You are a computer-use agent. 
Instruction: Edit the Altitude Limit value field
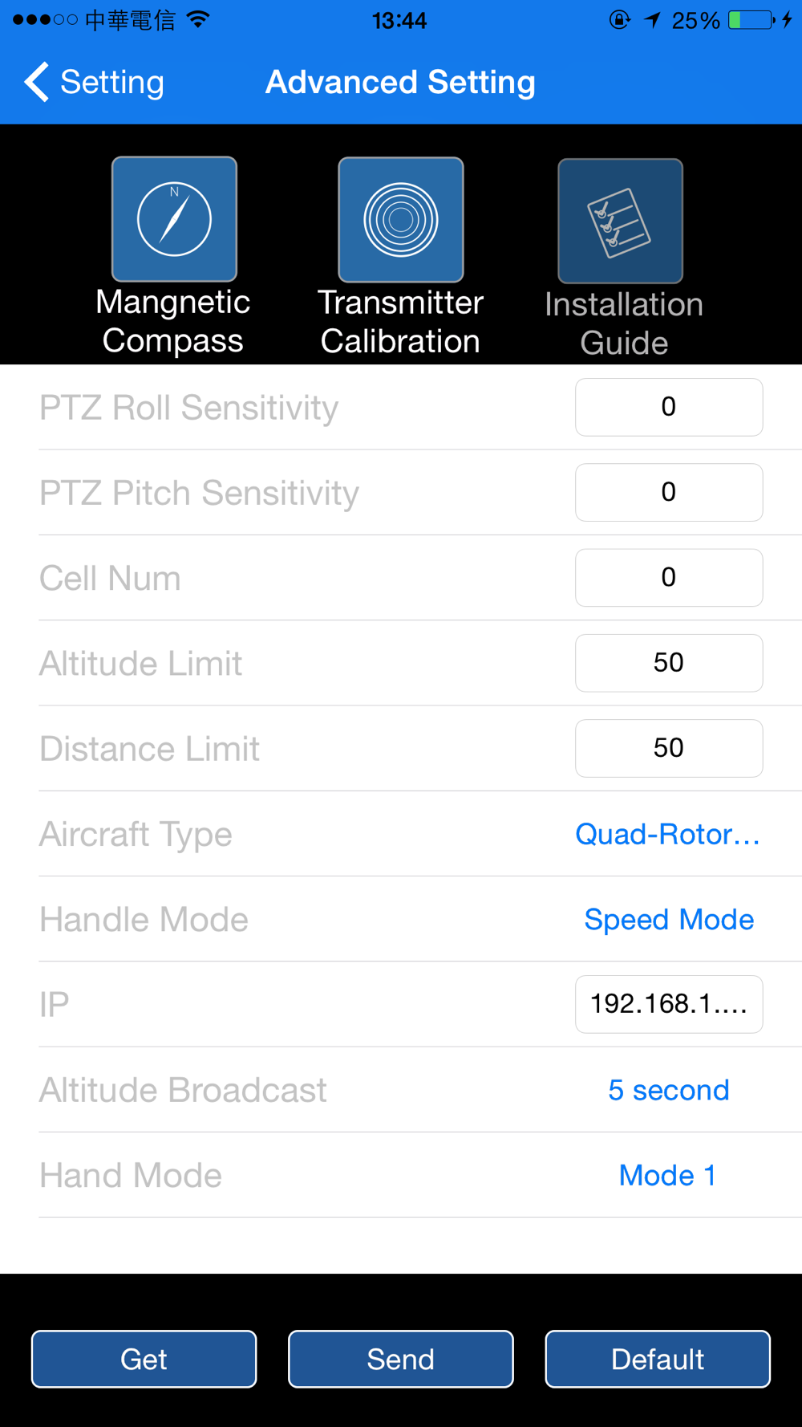point(668,663)
